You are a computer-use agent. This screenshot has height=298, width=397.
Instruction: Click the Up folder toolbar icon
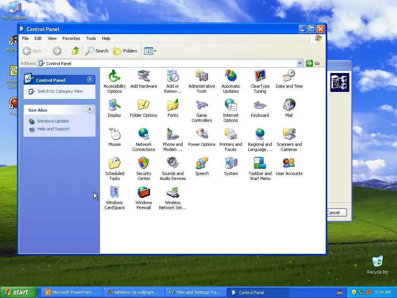point(76,51)
